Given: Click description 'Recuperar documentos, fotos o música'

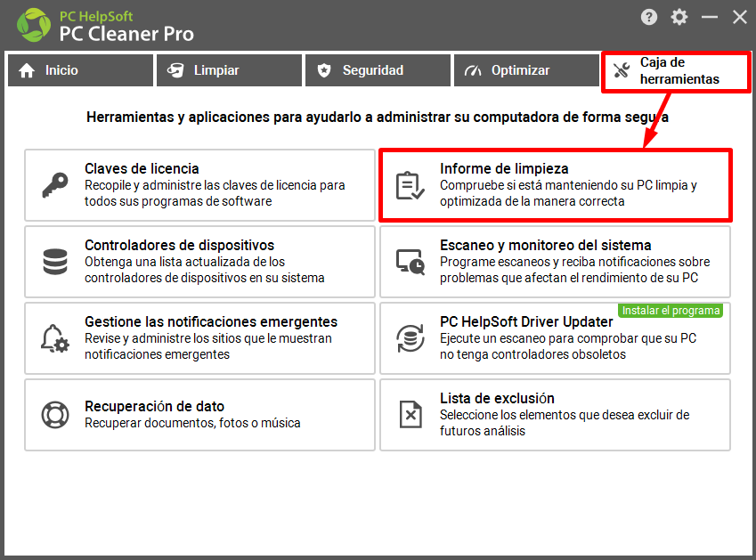Looking at the screenshot, I should point(192,423).
